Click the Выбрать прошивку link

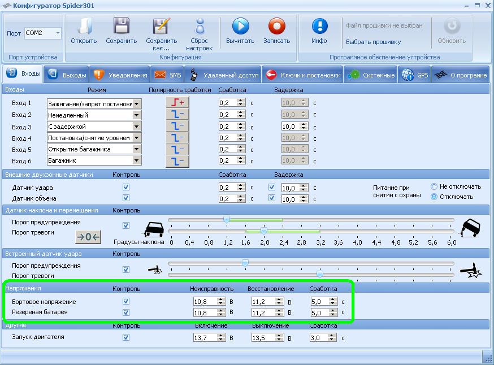tap(373, 42)
